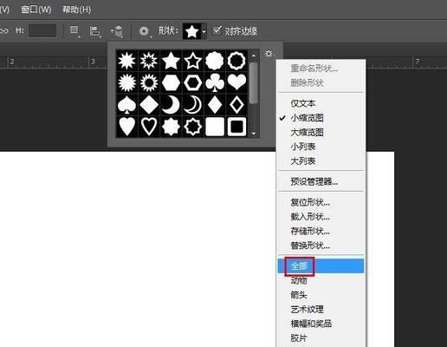Viewport: 447px width, 347px height.
Task: Click 载入形状... in the menu
Action: [310, 217]
